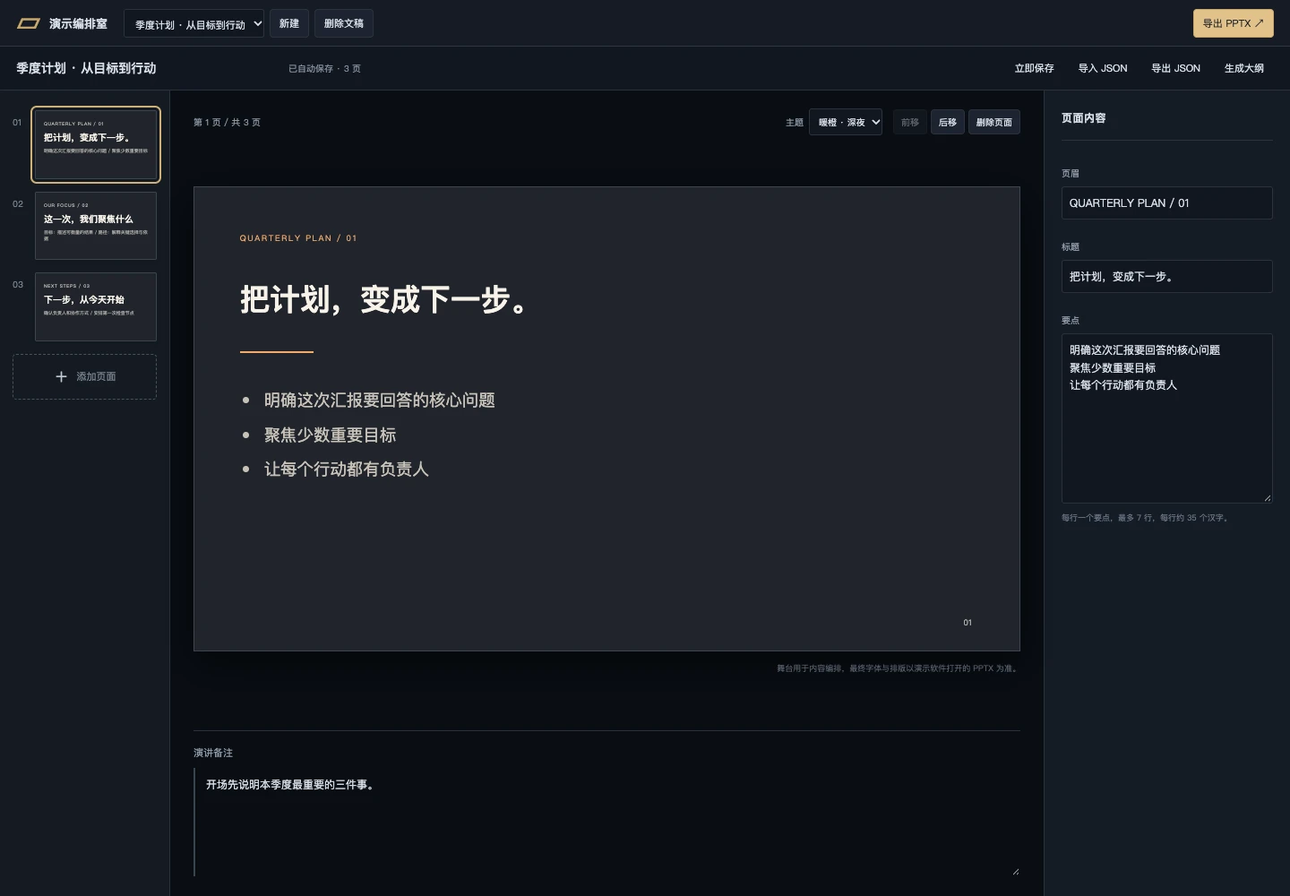Click into the 要点 textarea
This screenshot has width=1290, height=896.
[1166, 418]
